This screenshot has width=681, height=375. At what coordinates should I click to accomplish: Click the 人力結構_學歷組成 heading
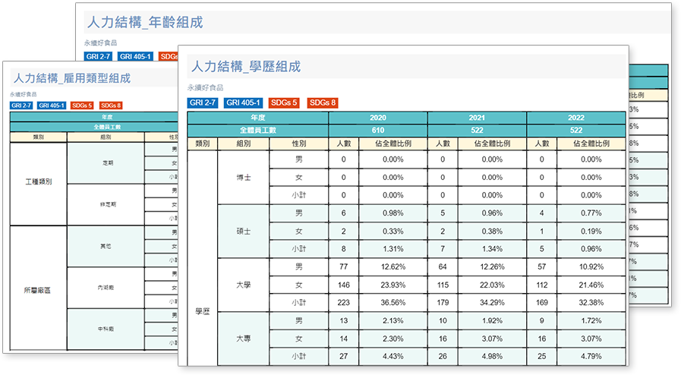pos(244,67)
